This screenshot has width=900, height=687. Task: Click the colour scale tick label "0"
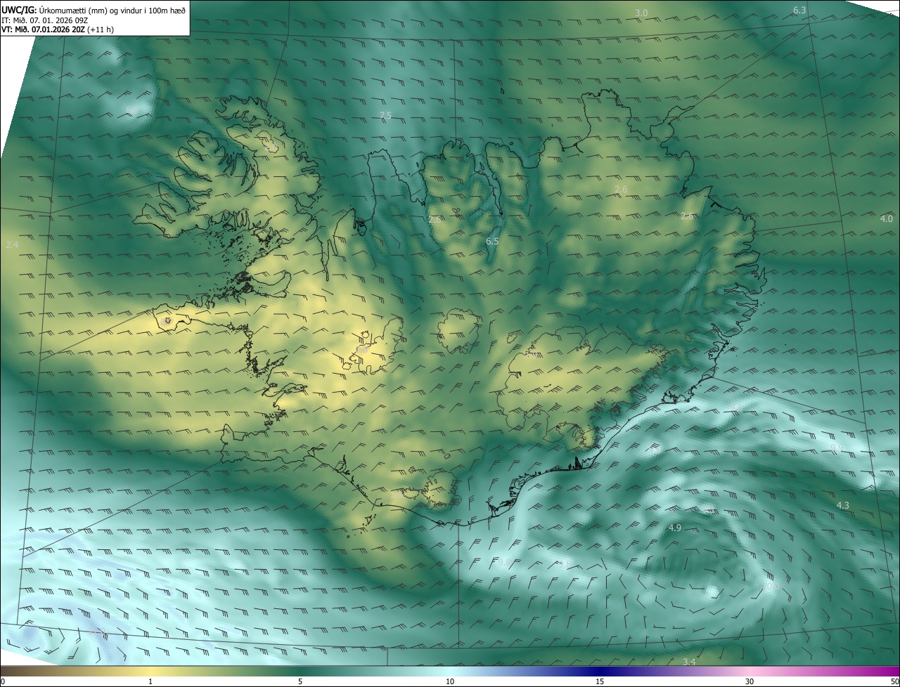click(x=3, y=681)
